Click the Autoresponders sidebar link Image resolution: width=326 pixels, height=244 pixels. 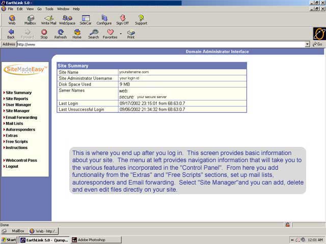pyautogui.click(x=20, y=130)
